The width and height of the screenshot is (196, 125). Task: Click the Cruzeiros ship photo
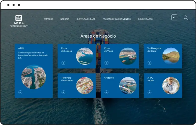tap(128, 85)
